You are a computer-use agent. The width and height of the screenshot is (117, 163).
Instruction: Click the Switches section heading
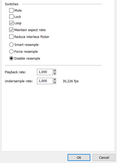12,4
